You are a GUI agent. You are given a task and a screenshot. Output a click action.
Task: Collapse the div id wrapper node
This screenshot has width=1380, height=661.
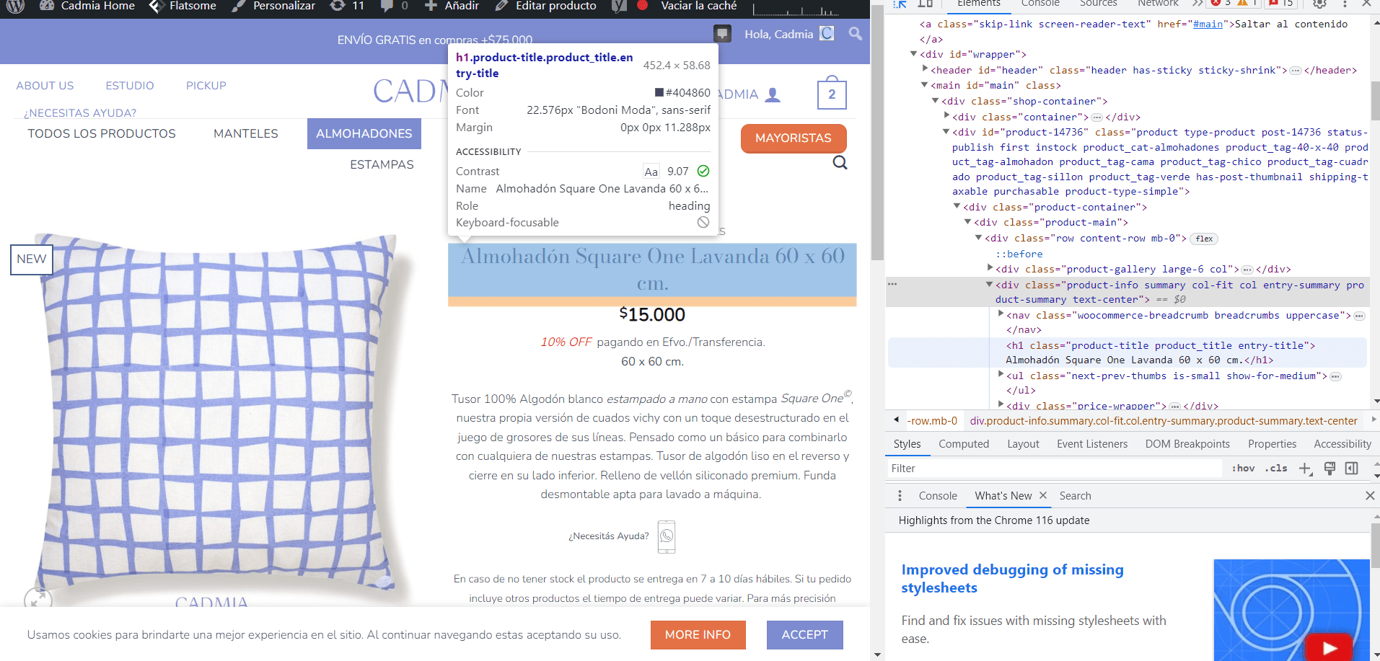(913, 54)
